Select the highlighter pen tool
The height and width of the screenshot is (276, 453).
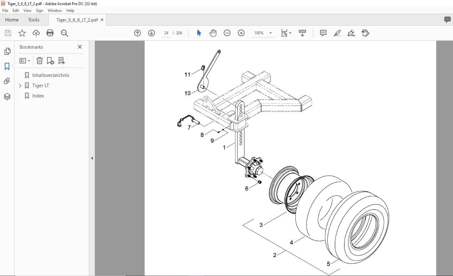(337, 33)
